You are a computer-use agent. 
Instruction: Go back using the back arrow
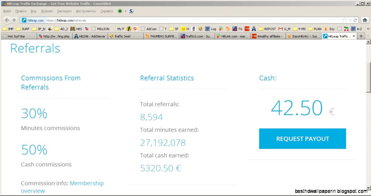[7, 20]
